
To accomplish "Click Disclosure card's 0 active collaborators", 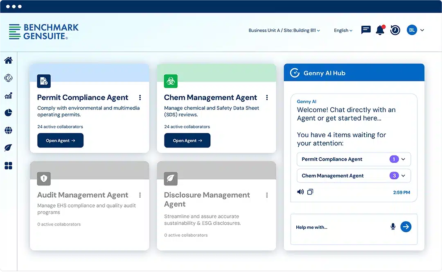I will (x=186, y=235).
